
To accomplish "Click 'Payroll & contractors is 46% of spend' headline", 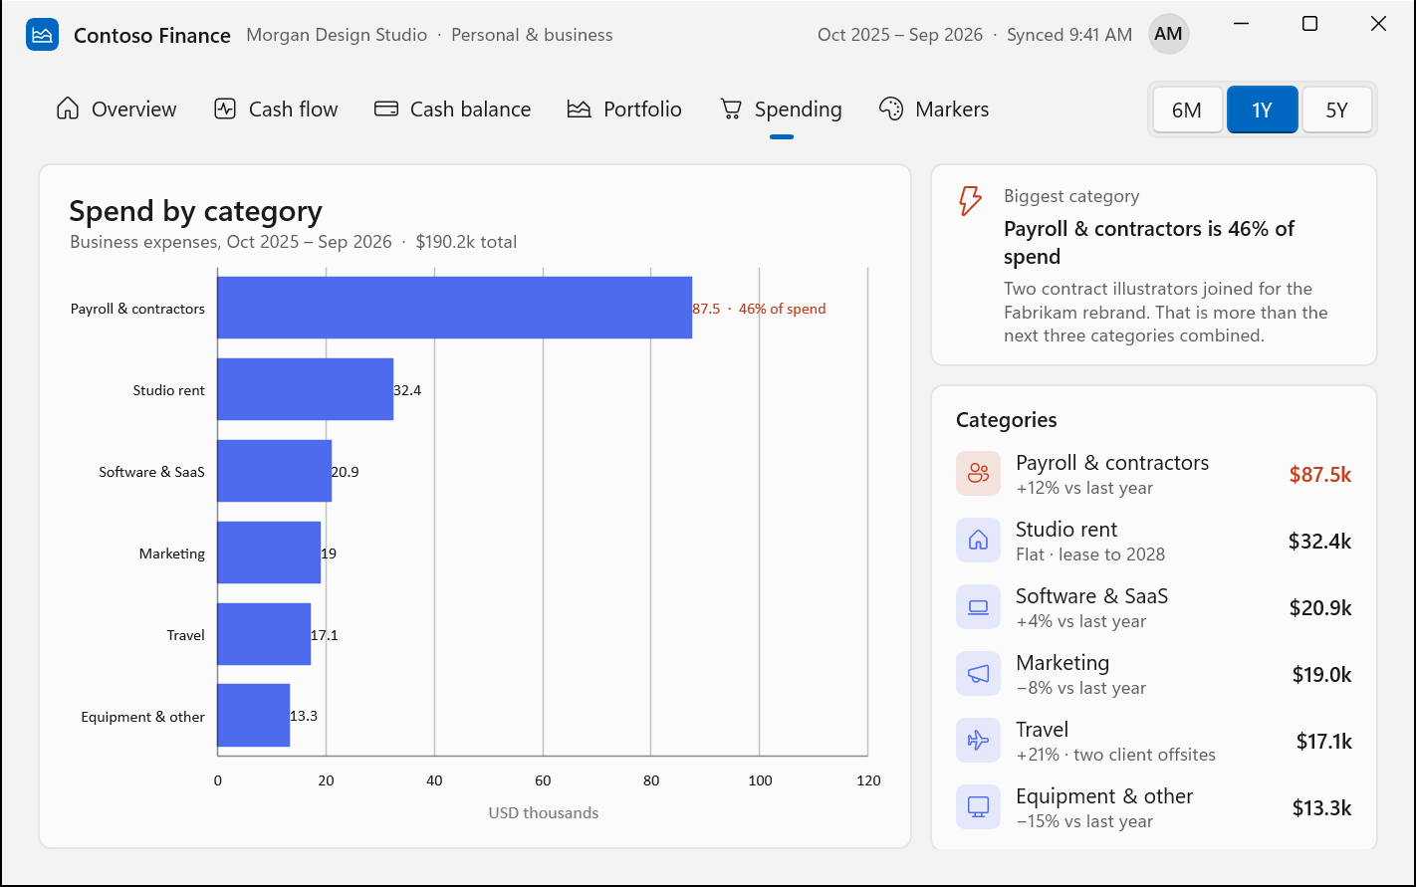I will click(x=1149, y=243).
